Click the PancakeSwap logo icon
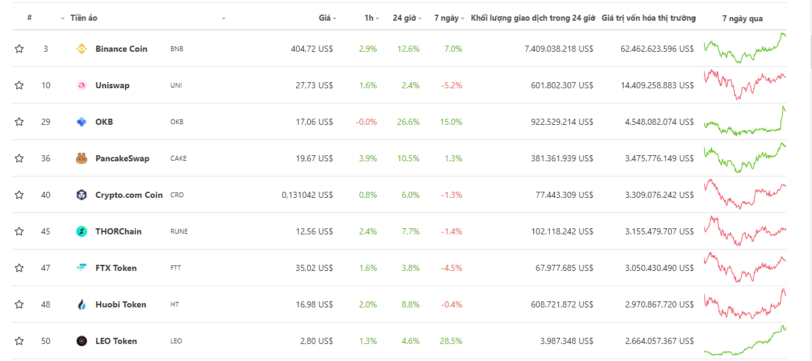This screenshot has width=812, height=361. [x=82, y=158]
